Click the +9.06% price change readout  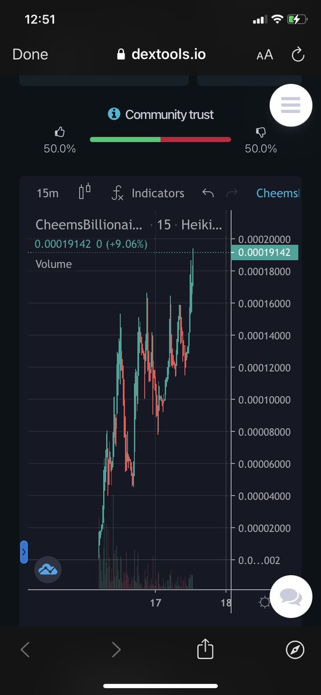point(127,244)
